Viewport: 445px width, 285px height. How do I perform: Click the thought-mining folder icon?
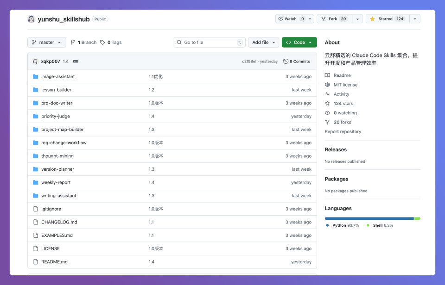[36, 156]
